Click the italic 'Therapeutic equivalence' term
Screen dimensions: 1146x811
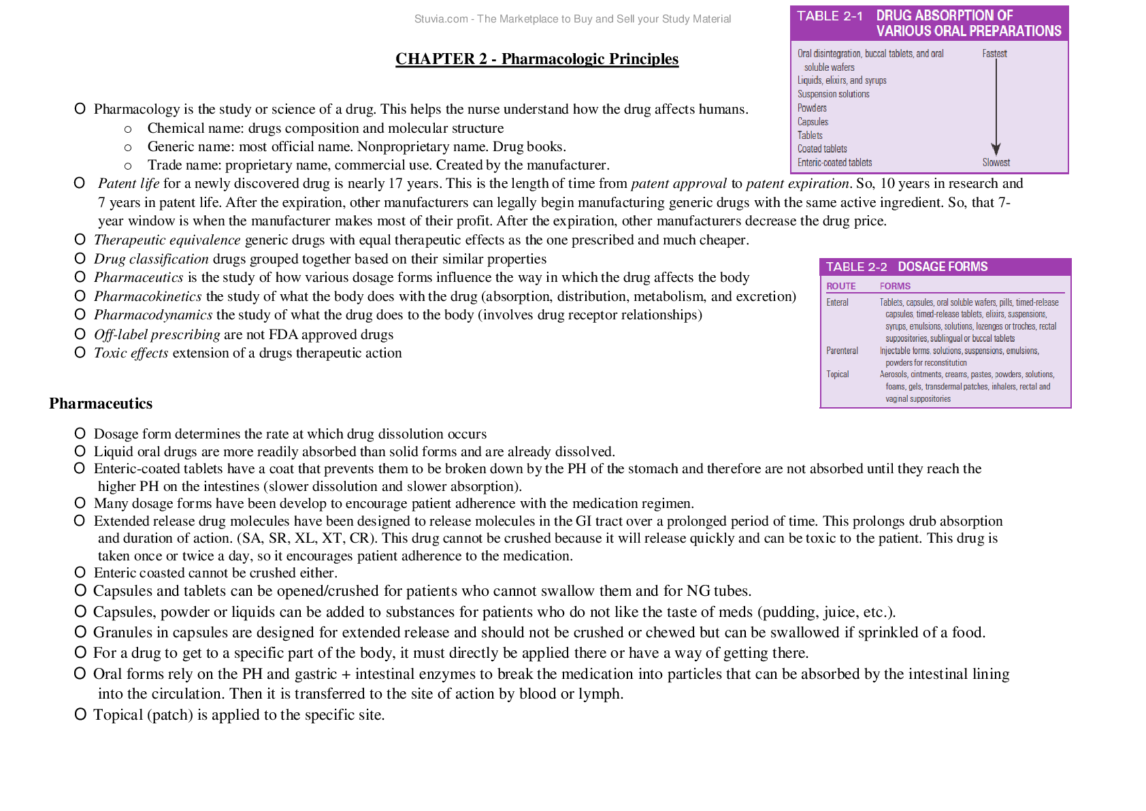(167, 240)
